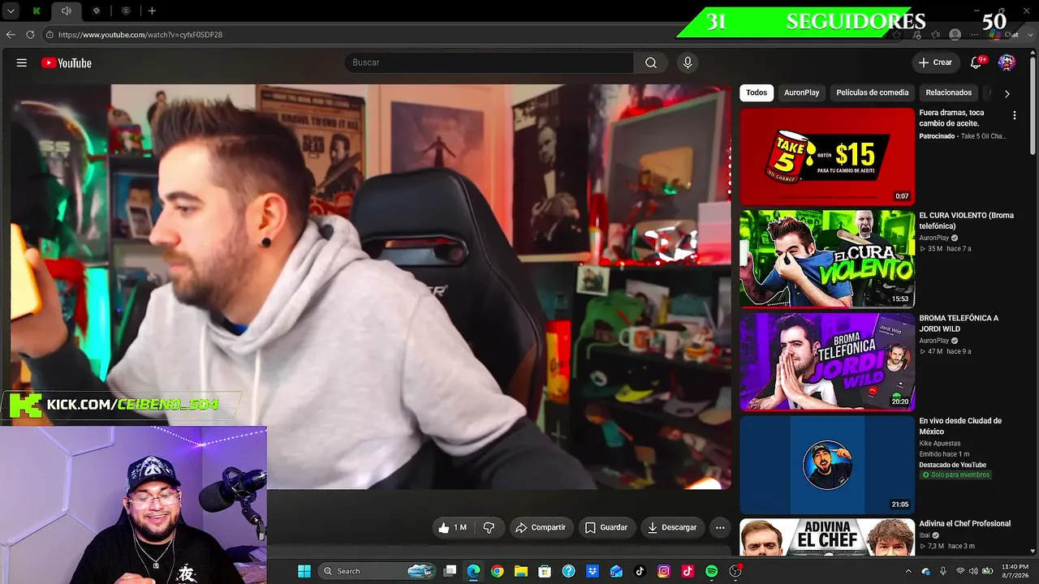Screen dimensions: 1039x584
Task: Select the audio-playing YouTube tab
Action: click(67, 11)
